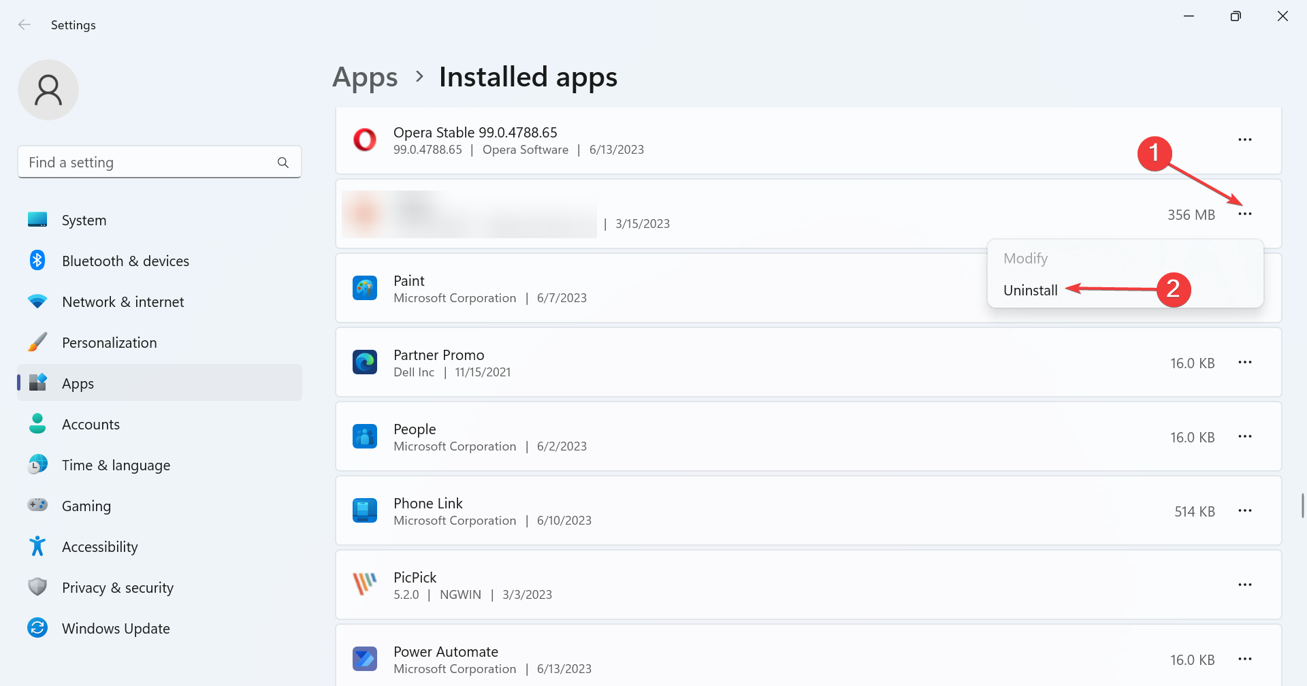Click the People app name
1307x686 pixels.
[415, 429]
